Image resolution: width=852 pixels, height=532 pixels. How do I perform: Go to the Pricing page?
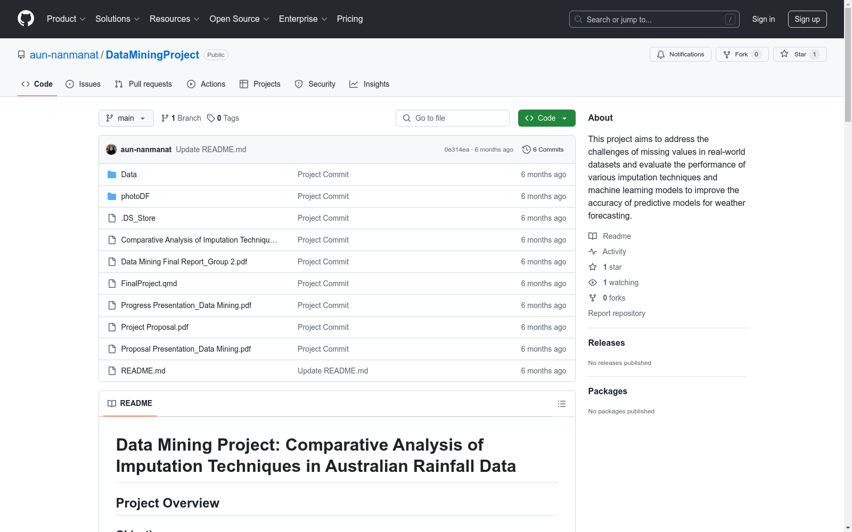[x=350, y=19]
